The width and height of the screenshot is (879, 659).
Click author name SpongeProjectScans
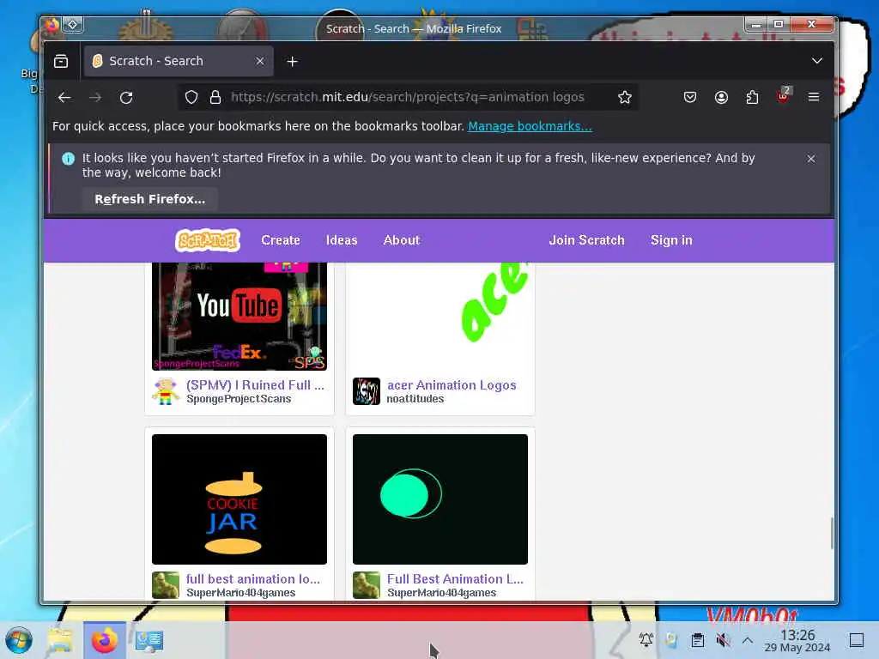click(239, 399)
